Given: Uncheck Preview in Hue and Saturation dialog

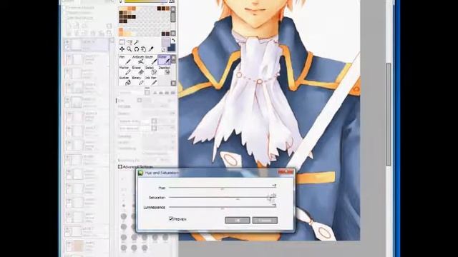Looking at the screenshot, I should point(171,218).
